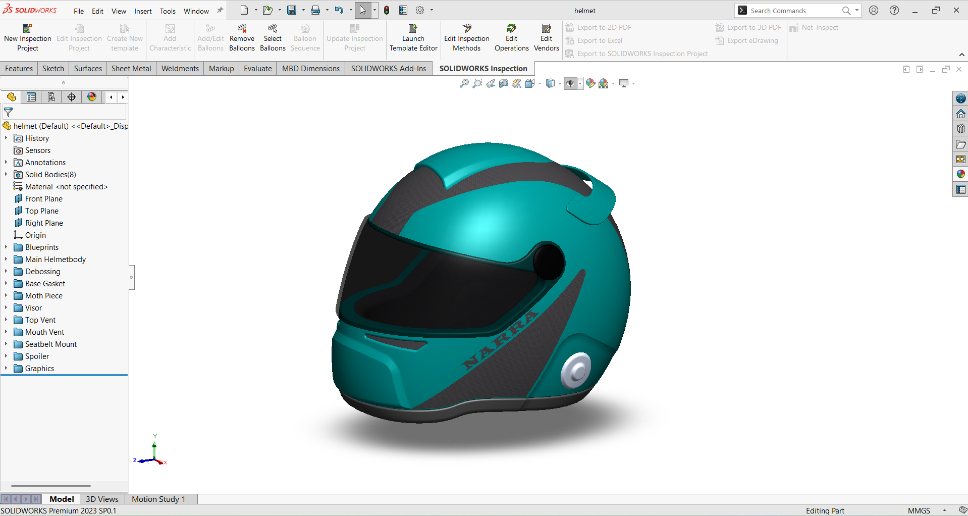Click Previous View icon
The width and height of the screenshot is (968, 516).
(491, 83)
